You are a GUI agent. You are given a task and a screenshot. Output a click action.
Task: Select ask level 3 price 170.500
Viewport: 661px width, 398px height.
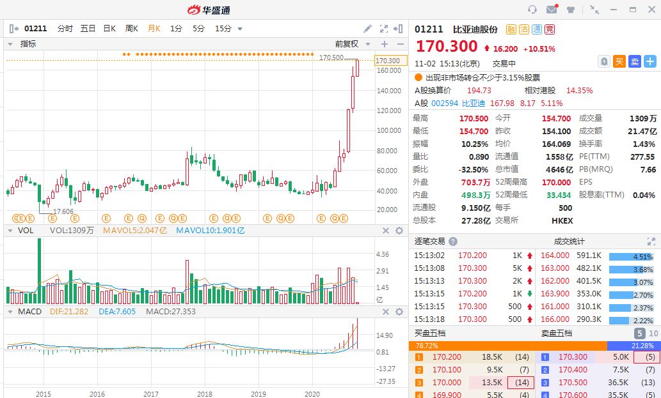(x=573, y=383)
